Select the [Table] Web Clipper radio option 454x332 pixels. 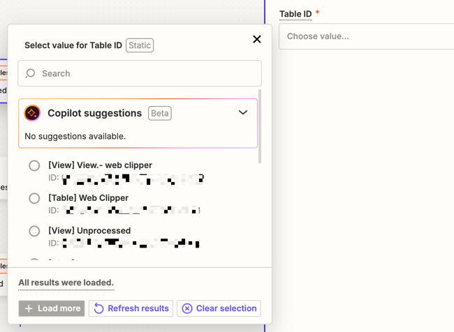point(34,199)
